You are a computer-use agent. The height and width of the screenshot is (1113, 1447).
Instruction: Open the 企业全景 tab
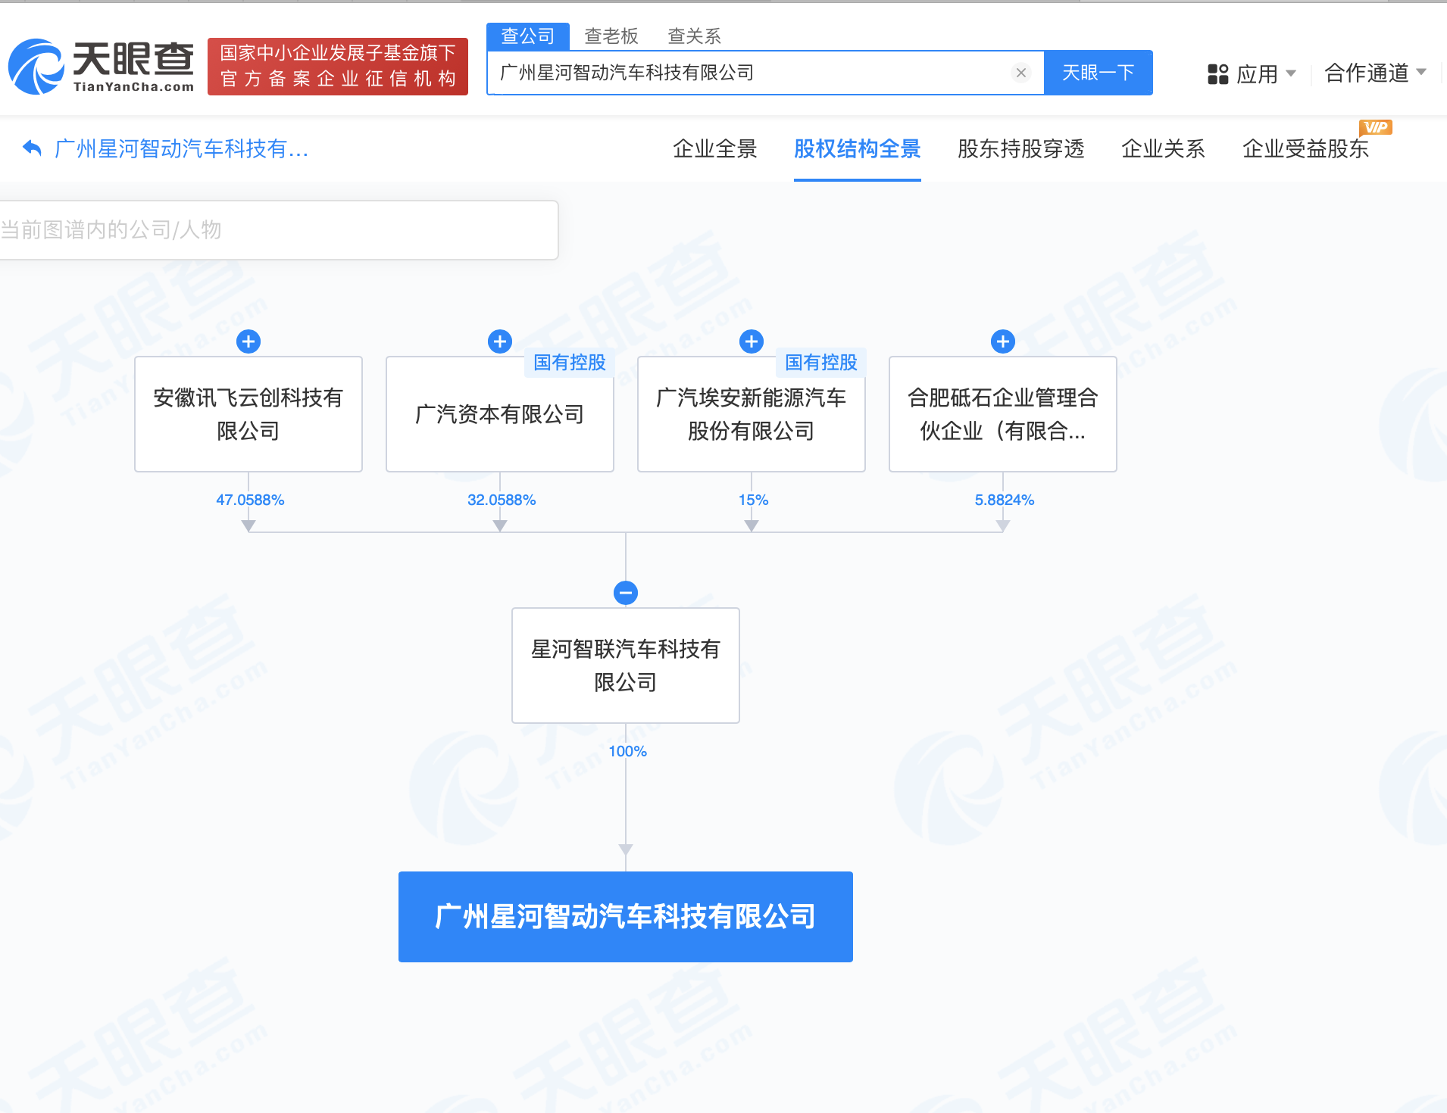714,149
